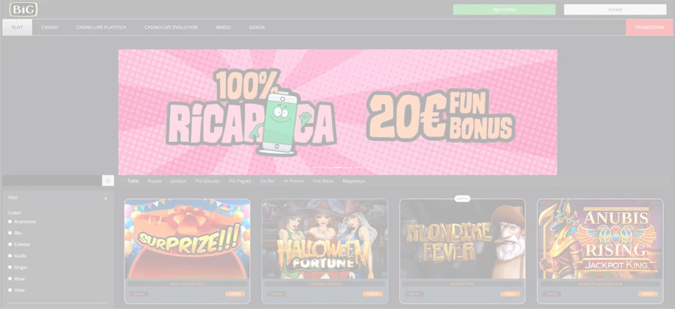Viewport: 675px width, 309px height.
Task: Select the Nuove category tab
Action: click(x=154, y=181)
